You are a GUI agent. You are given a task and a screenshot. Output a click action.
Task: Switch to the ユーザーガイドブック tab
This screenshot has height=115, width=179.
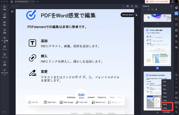(21, 2)
